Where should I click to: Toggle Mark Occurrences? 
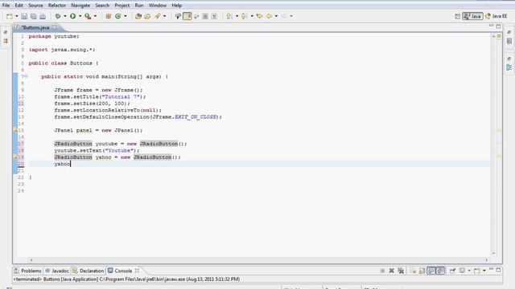(x=187, y=16)
